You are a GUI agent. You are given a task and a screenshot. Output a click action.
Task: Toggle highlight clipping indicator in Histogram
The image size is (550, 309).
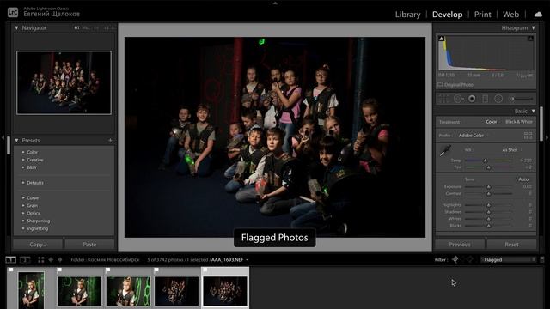click(x=530, y=39)
